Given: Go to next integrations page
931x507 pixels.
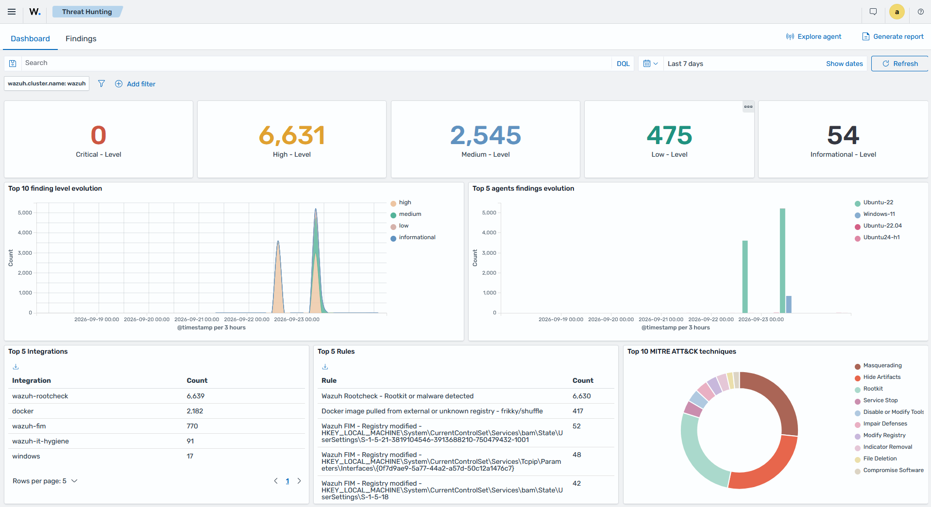Looking at the screenshot, I should coord(299,481).
